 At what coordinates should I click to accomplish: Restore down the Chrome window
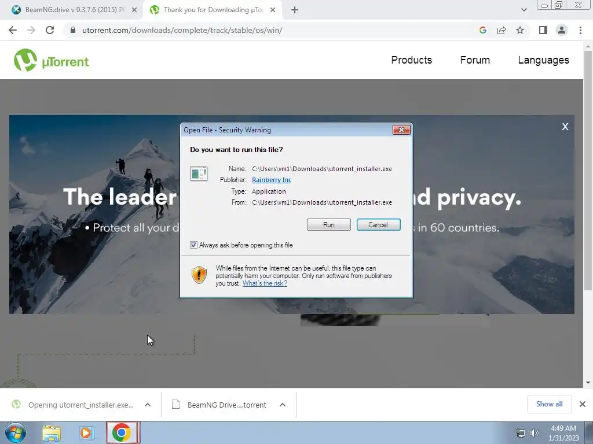[558, 5]
